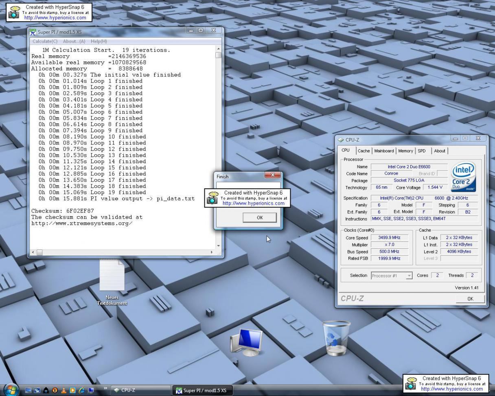495x396 pixels.
Task: Click Core Voltage value 1.544 V
Action: (435, 188)
